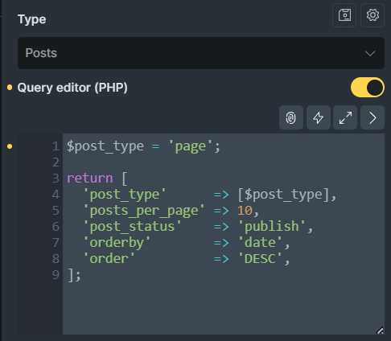Click 'post_type' key on line 4
391x341 pixels.
point(125,195)
